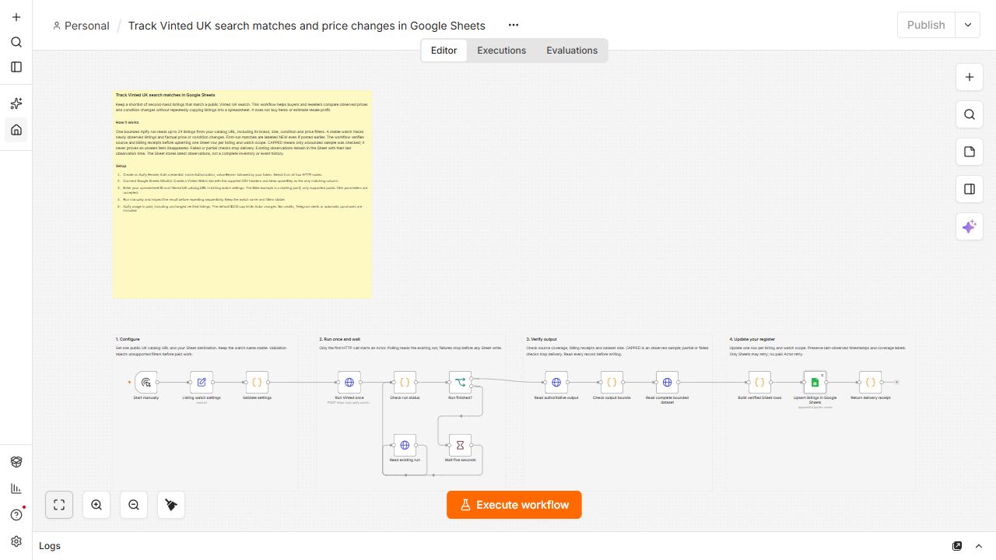
Task: Select the "1. Configure" sticky note heading
Action: (x=128, y=339)
